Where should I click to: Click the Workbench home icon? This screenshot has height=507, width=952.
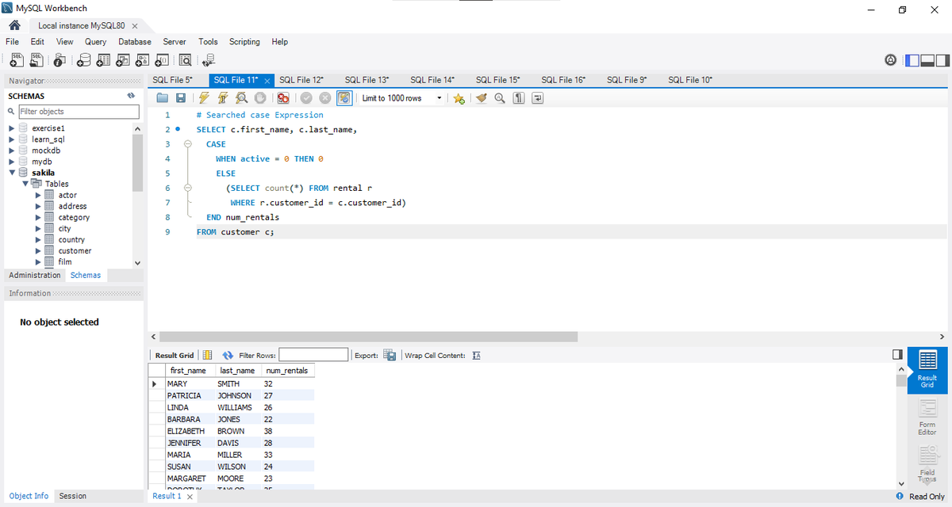[x=13, y=25]
